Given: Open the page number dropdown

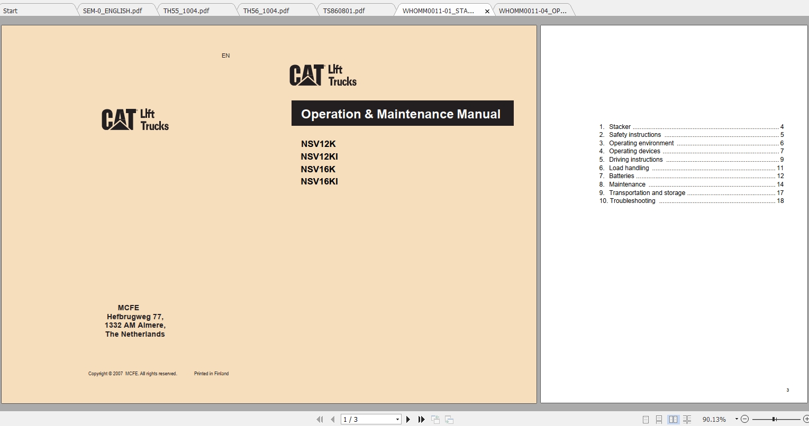Looking at the screenshot, I should 397,419.
